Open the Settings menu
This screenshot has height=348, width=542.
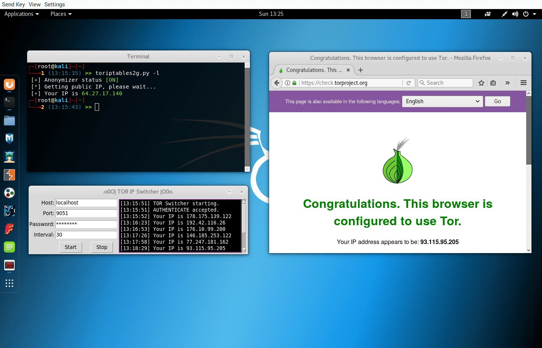(x=55, y=5)
